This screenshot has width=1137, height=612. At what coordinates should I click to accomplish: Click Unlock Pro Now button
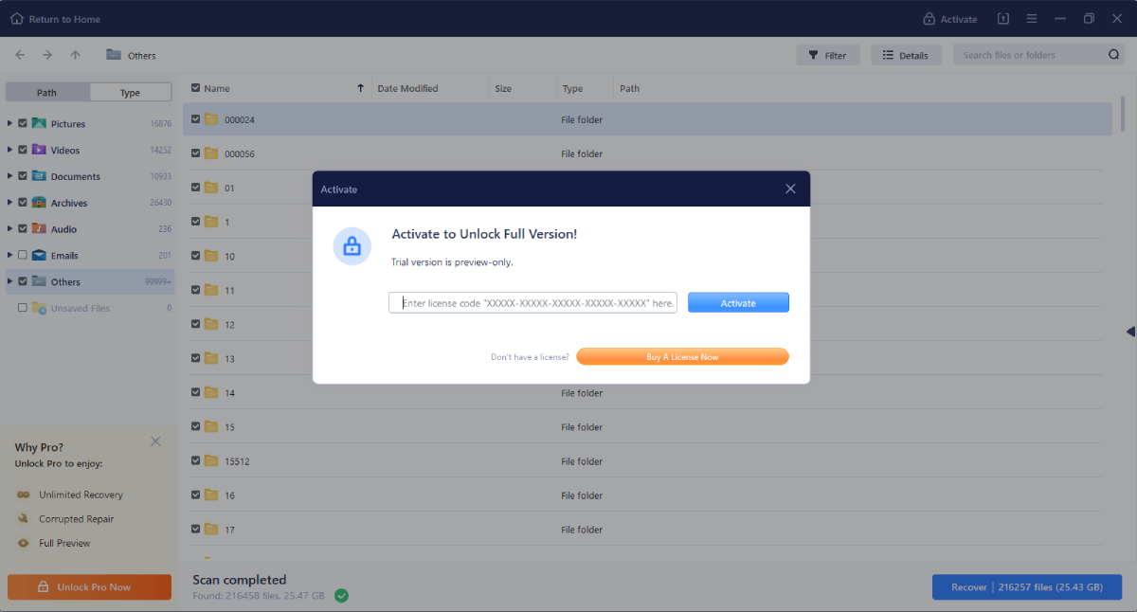pos(90,587)
